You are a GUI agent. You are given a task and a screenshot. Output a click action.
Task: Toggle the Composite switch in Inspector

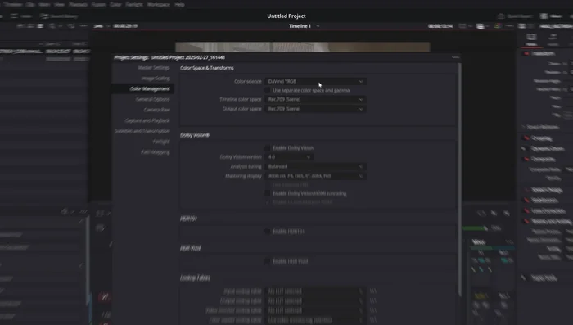click(x=526, y=159)
